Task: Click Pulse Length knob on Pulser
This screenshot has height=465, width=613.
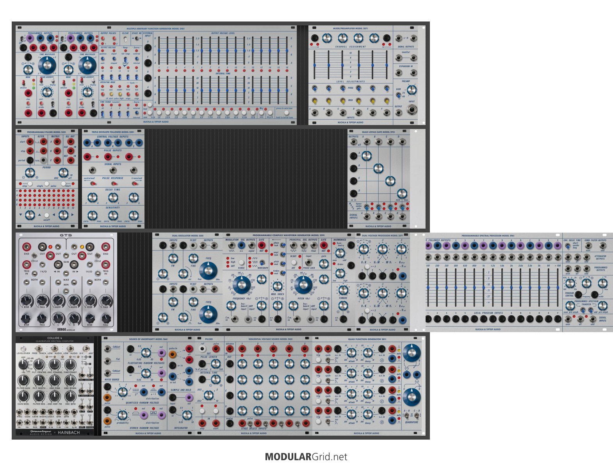Action: point(216,363)
